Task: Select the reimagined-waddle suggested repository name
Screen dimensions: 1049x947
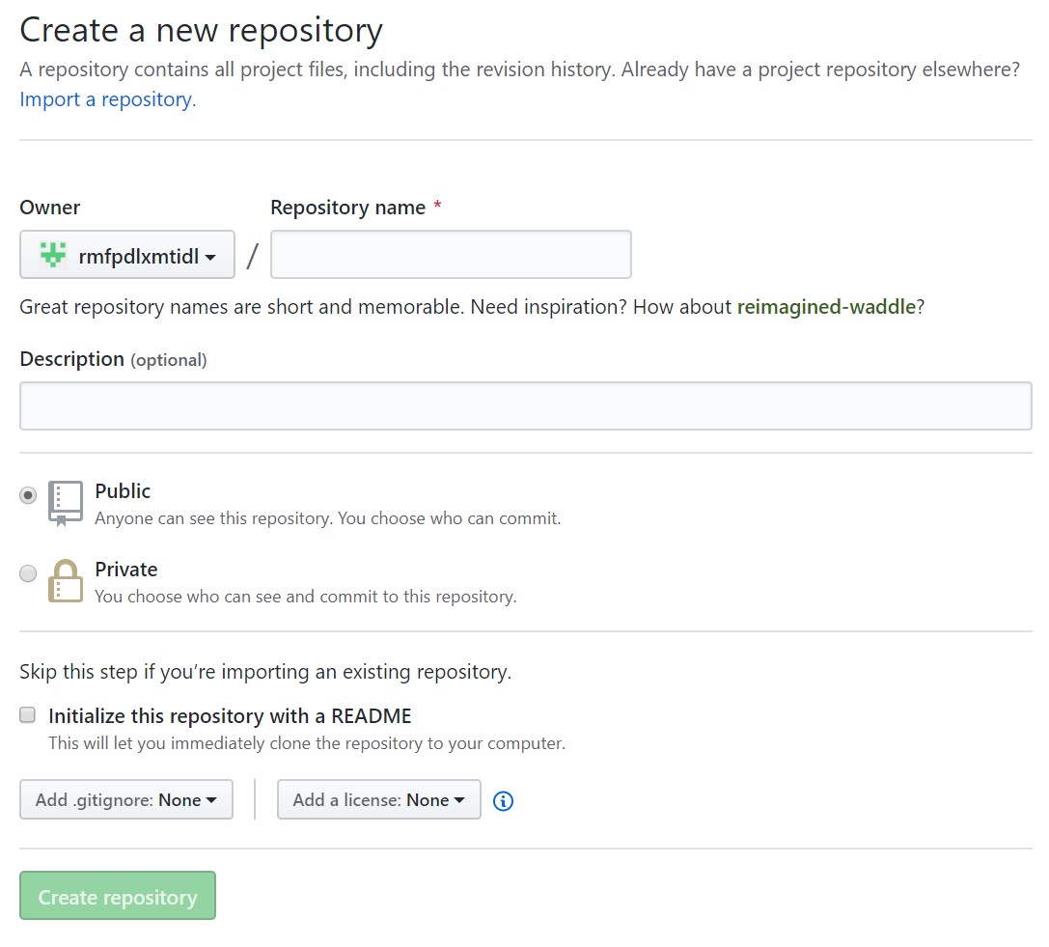Action: 825,306
